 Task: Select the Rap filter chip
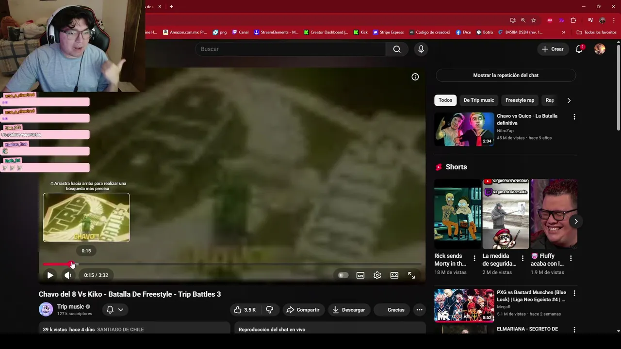[x=550, y=100]
